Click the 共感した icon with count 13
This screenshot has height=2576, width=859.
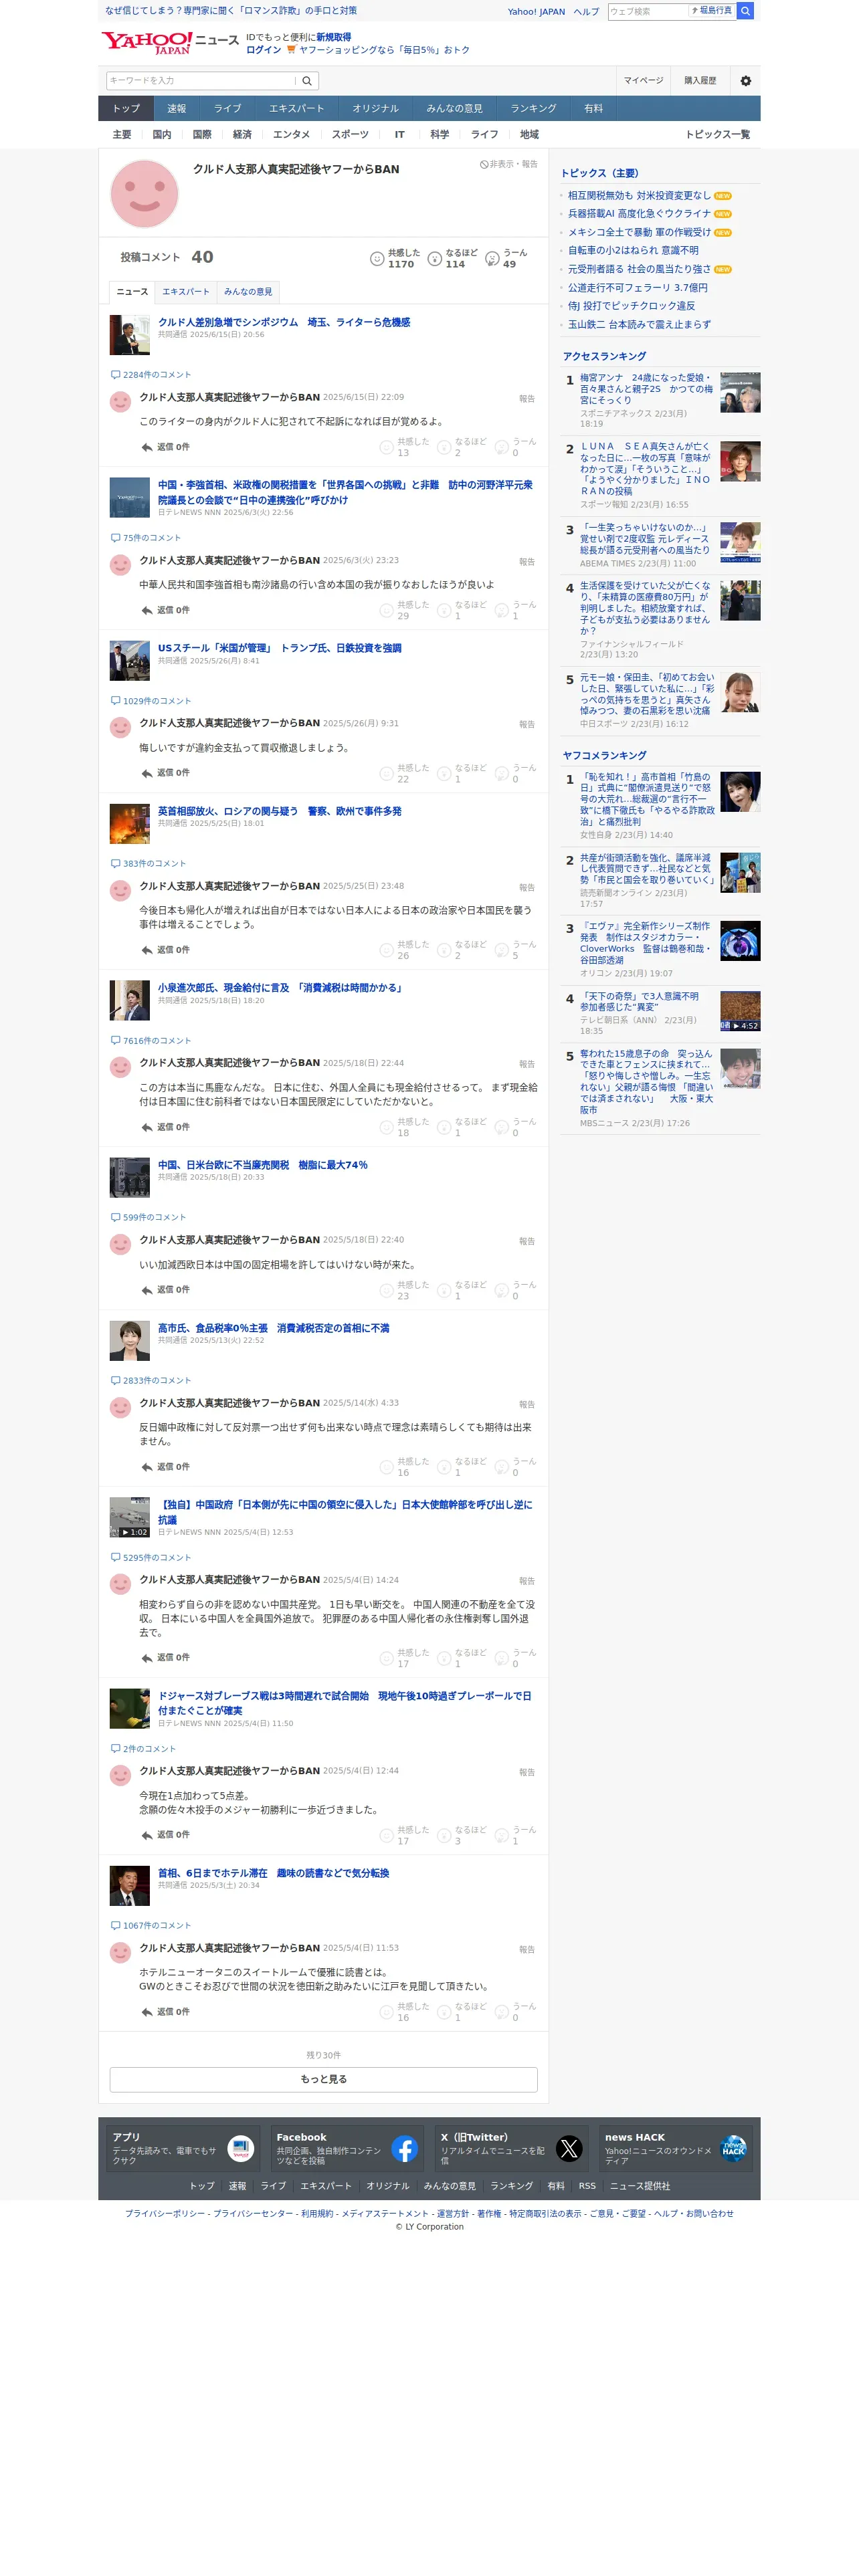pos(386,447)
